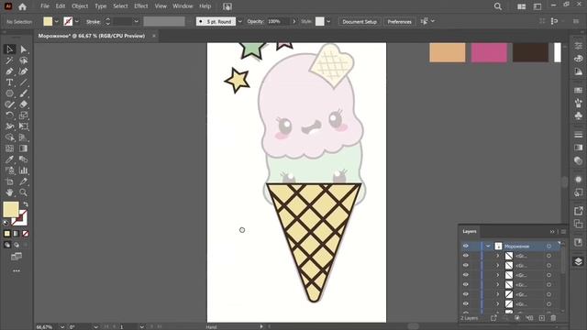The image size is (587, 330).
Task: Set Gradient mode below fill swatch
Action: point(17,234)
